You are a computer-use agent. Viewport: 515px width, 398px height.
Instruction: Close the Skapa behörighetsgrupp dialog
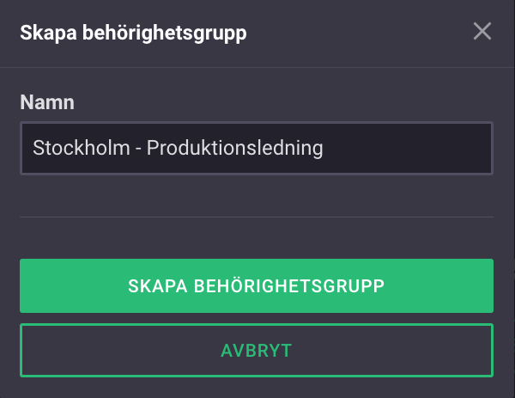pos(482,32)
